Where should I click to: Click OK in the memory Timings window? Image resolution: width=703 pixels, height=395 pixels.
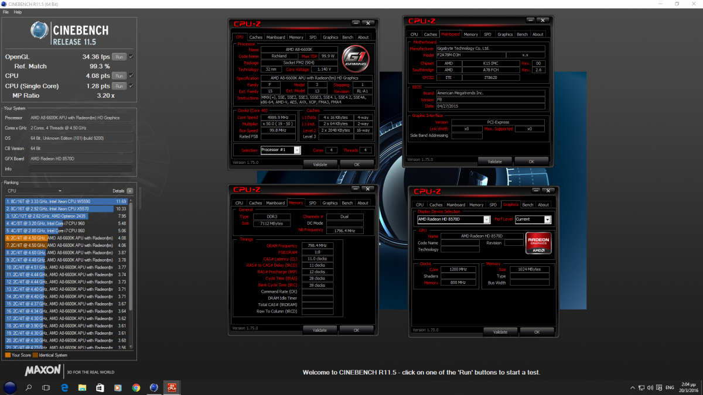coord(357,330)
